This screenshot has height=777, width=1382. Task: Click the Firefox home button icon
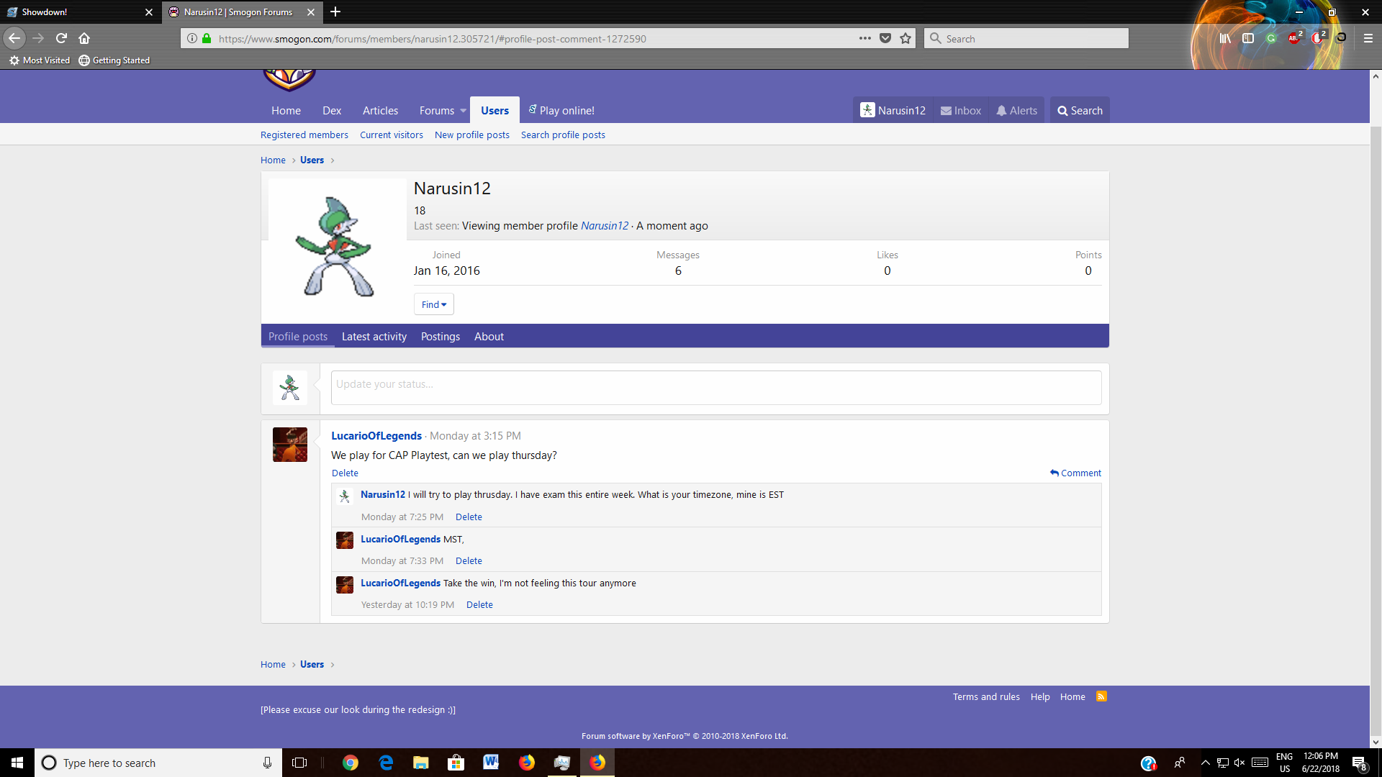(84, 38)
